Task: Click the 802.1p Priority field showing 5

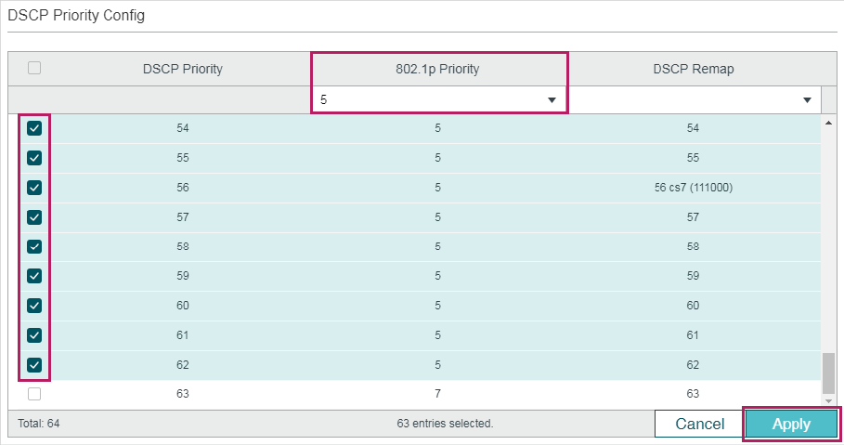Action: tap(439, 99)
